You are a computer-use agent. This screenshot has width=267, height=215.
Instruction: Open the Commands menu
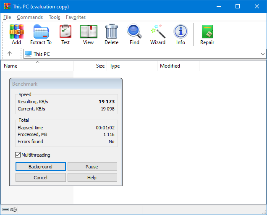pyautogui.click(x=30, y=17)
